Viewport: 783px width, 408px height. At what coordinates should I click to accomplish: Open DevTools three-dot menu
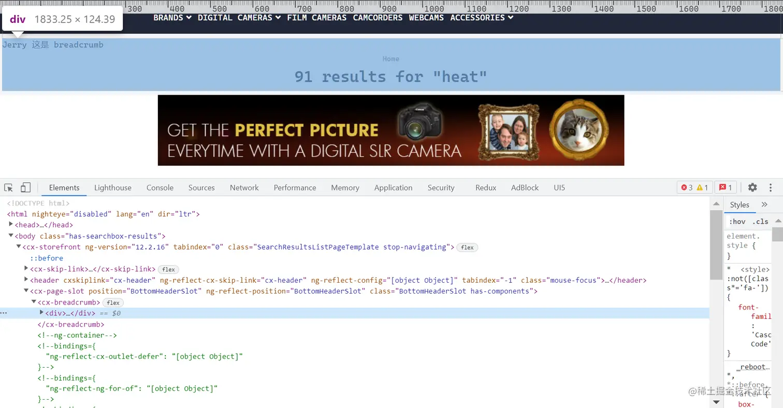tap(771, 187)
